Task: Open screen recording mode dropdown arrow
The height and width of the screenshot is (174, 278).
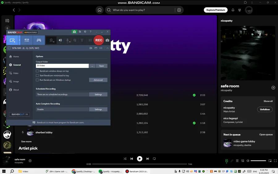Action: point(19,40)
